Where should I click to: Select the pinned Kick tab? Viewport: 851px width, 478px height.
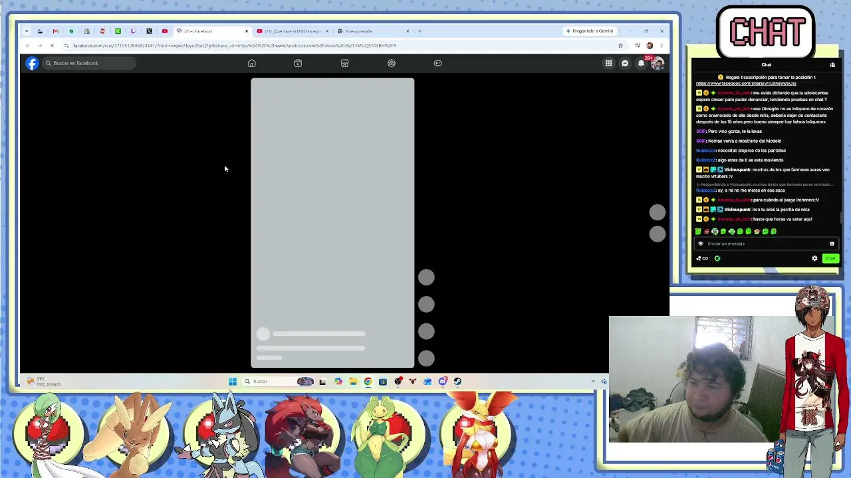[x=118, y=31]
